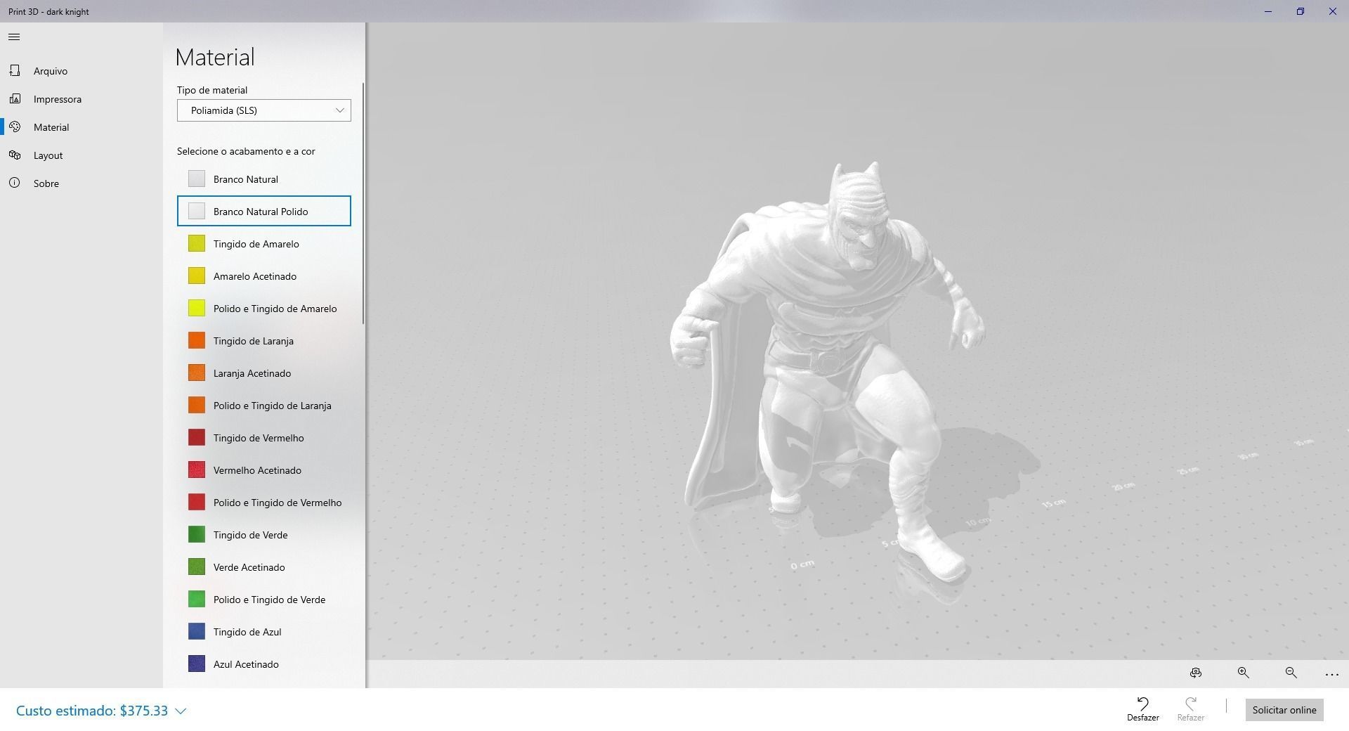Click the Solicitar online button
The height and width of the screenshot is (731, 1349).
pos(1284,710)
